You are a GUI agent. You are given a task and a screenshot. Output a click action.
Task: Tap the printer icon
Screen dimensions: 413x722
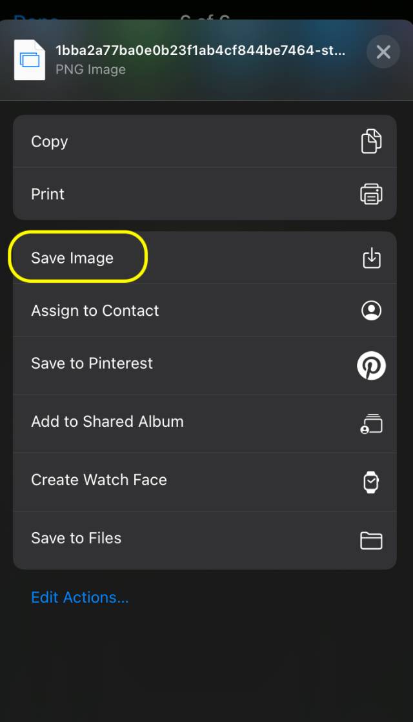371,194
